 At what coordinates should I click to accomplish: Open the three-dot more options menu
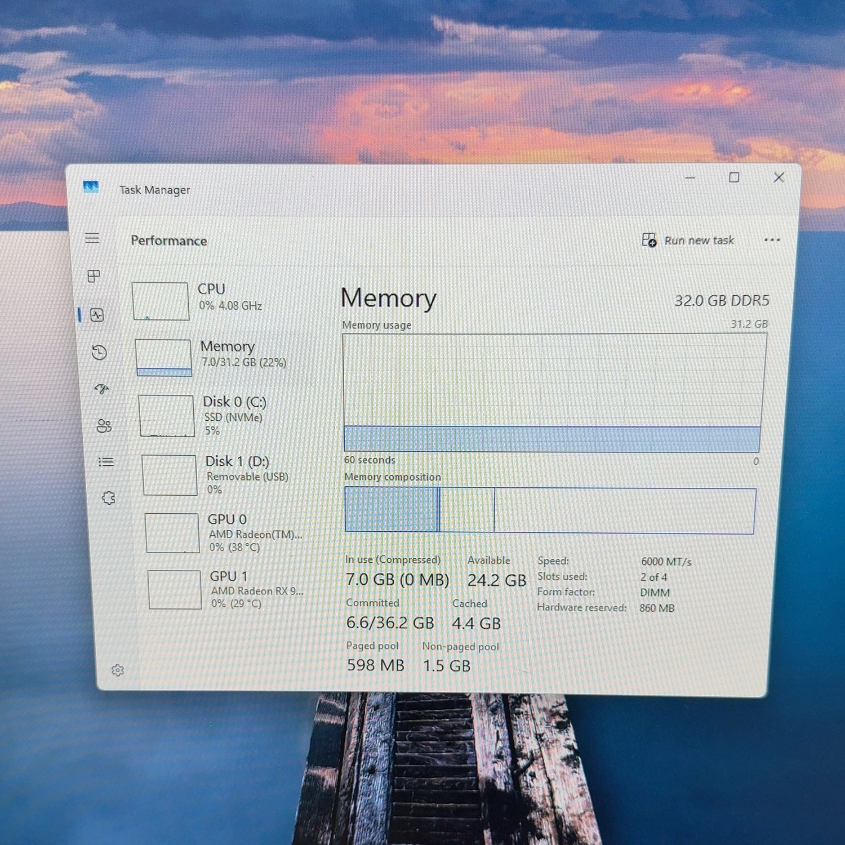coord(772,240)
